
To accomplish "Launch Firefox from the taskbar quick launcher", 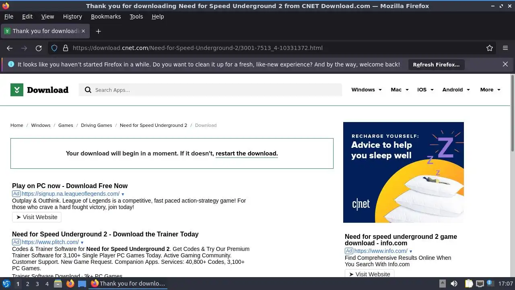I will click(70, 284).
